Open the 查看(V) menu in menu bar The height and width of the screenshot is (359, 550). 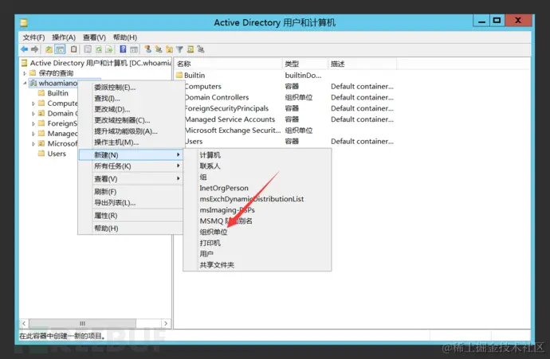[94, 37]
